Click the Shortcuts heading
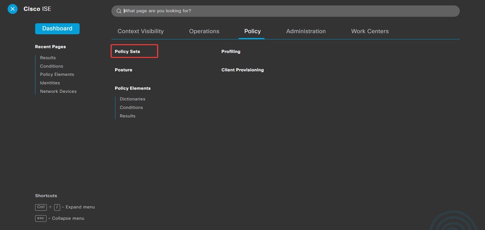 (x=46, y=196)
